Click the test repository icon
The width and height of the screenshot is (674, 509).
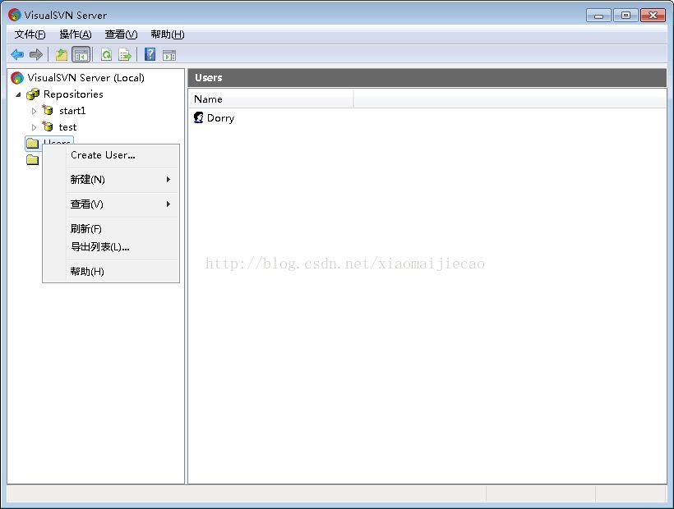pos(48,126)
